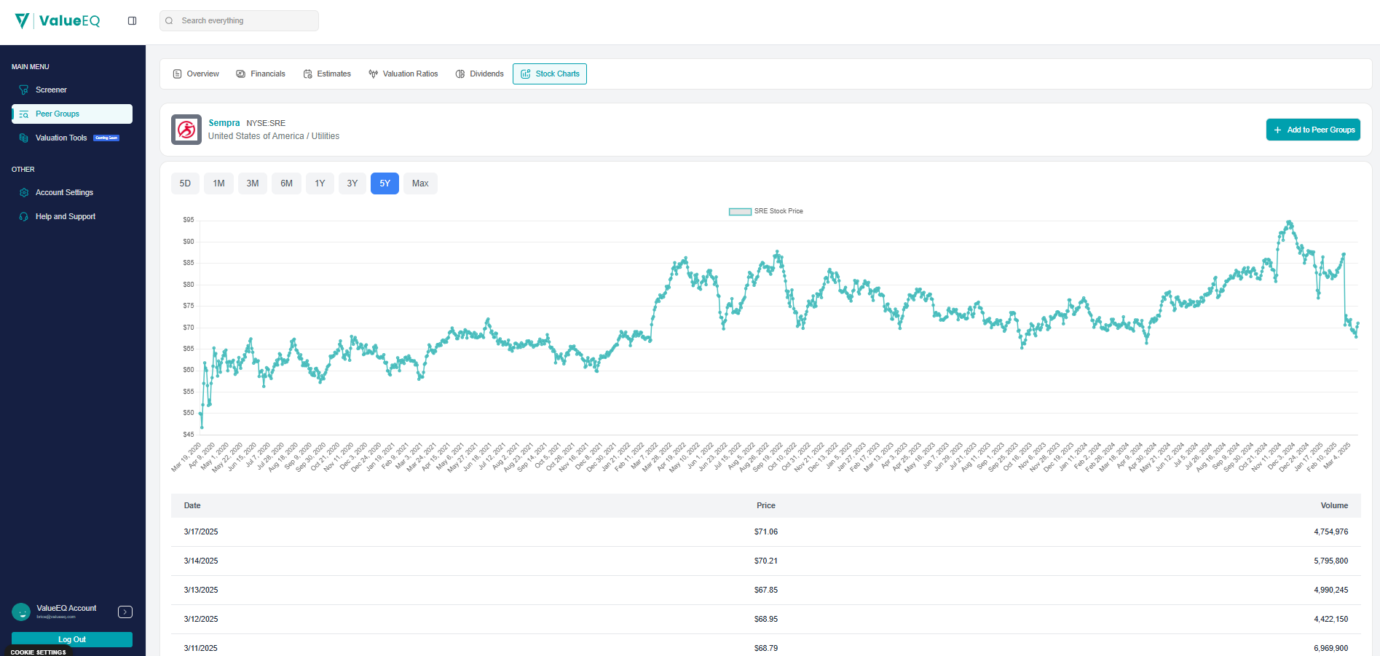Click the Valuation Tools icon

coord(23,138)
